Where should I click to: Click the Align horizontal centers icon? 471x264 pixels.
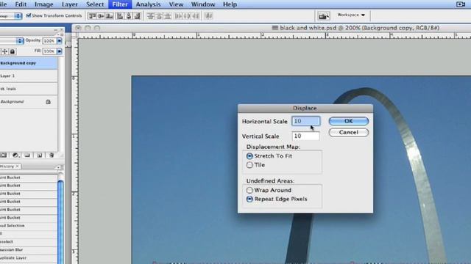(x=129, y=16)
